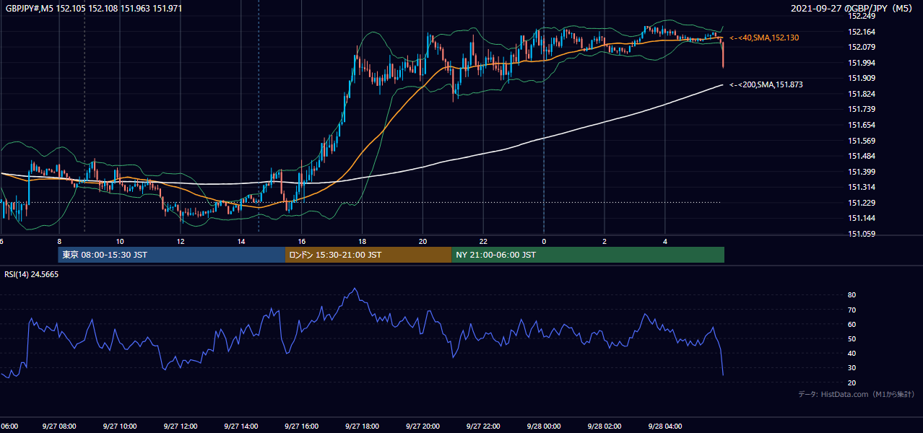Click price axis value 152.079
This screenshot has height=433, width=923.
[x=861, y=47]
